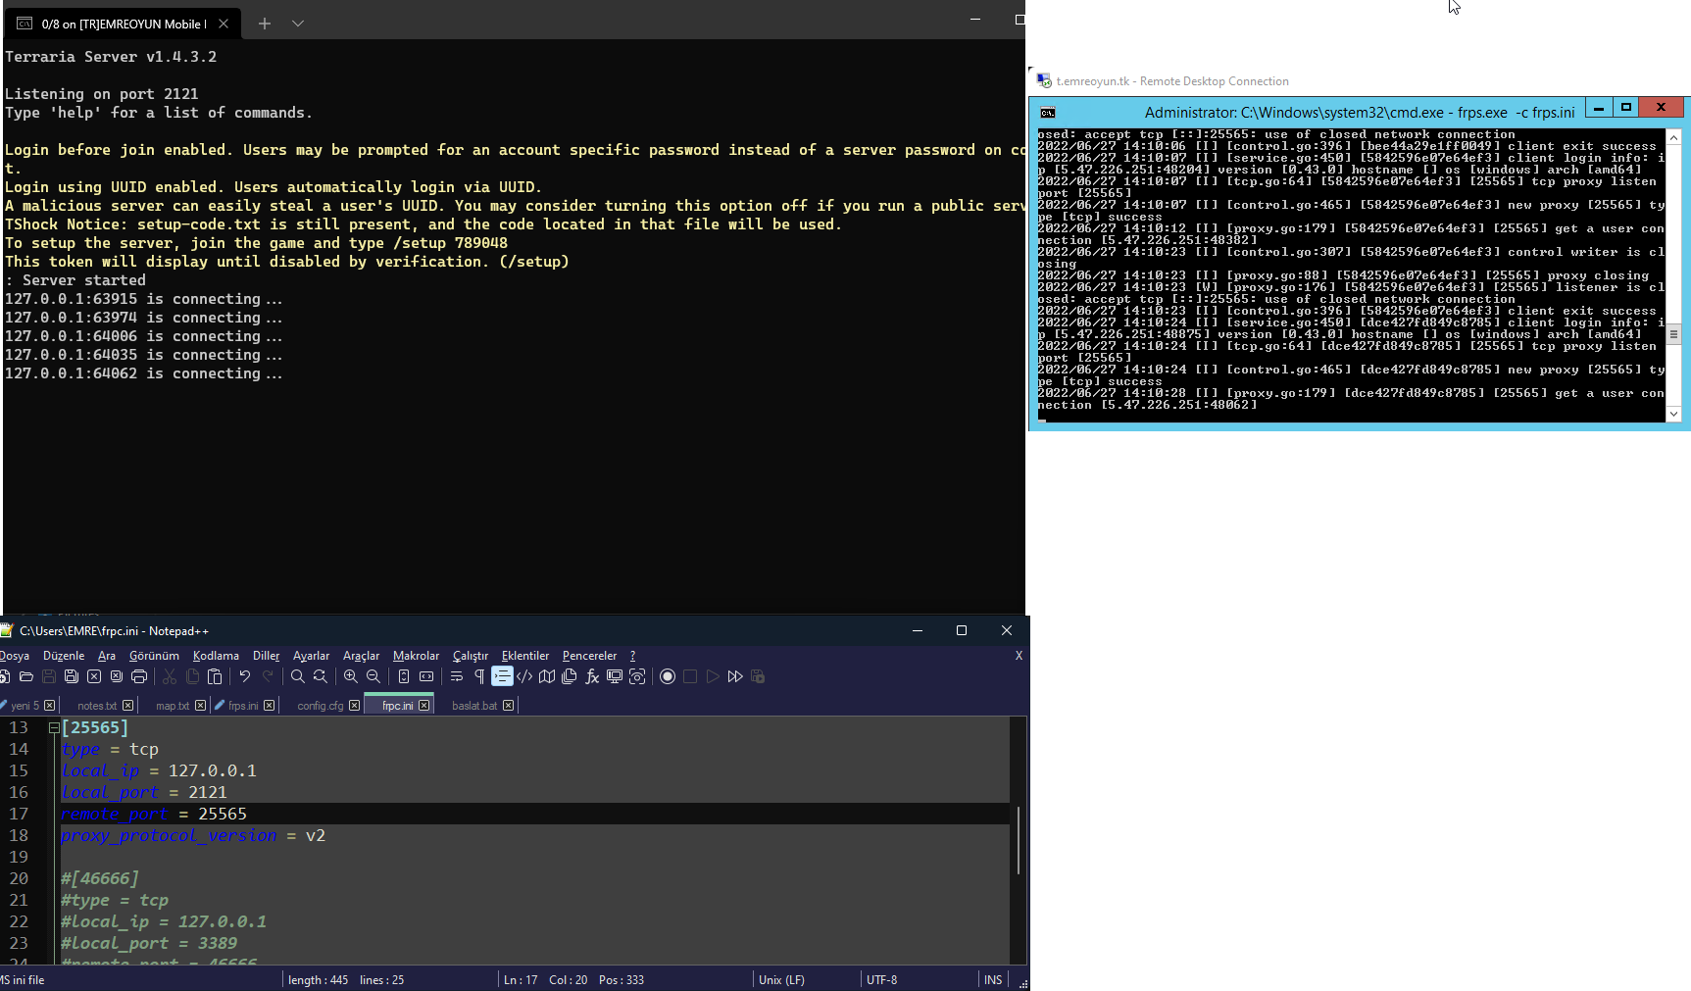Print the current document
Viewport: 1691px width, 991px height.
click(139, 676)
